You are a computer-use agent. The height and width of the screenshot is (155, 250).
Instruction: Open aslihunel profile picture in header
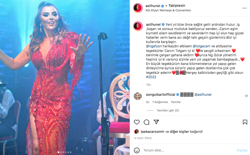pos(138,8)
